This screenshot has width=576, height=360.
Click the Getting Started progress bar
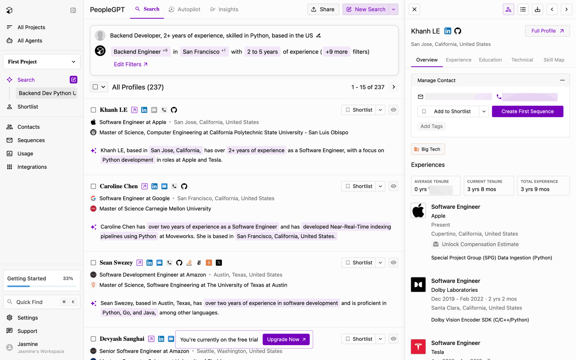pyautogui.click(x=42, y=286)
